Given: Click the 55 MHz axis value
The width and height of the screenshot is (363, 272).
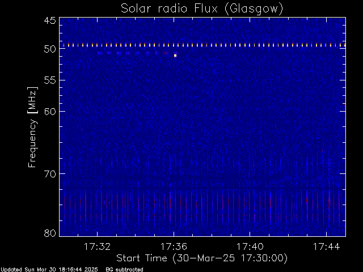Looking at the screenshot, I should tap(50, 80).
